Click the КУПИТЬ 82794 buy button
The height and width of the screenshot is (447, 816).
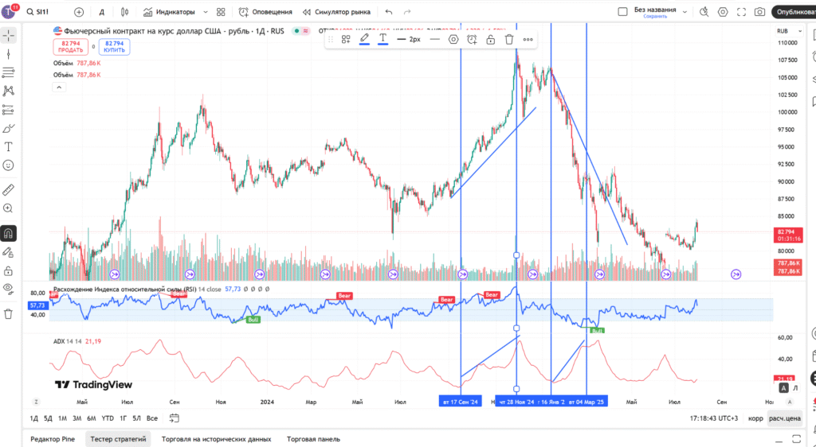point(114,47)
